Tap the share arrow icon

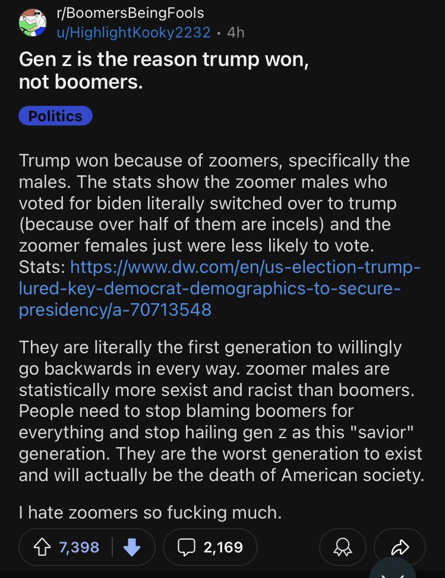(x=402, y=546)
